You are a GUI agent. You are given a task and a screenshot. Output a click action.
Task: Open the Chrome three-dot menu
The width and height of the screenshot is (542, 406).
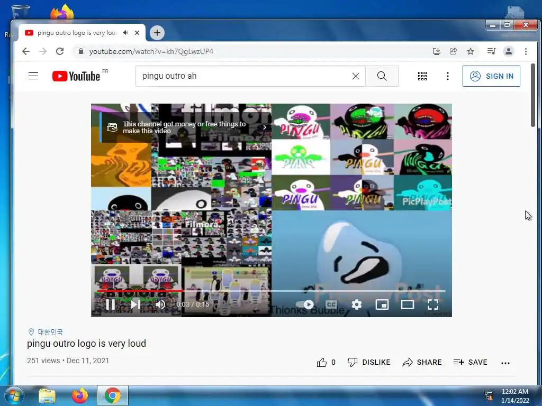click(526, 51)
